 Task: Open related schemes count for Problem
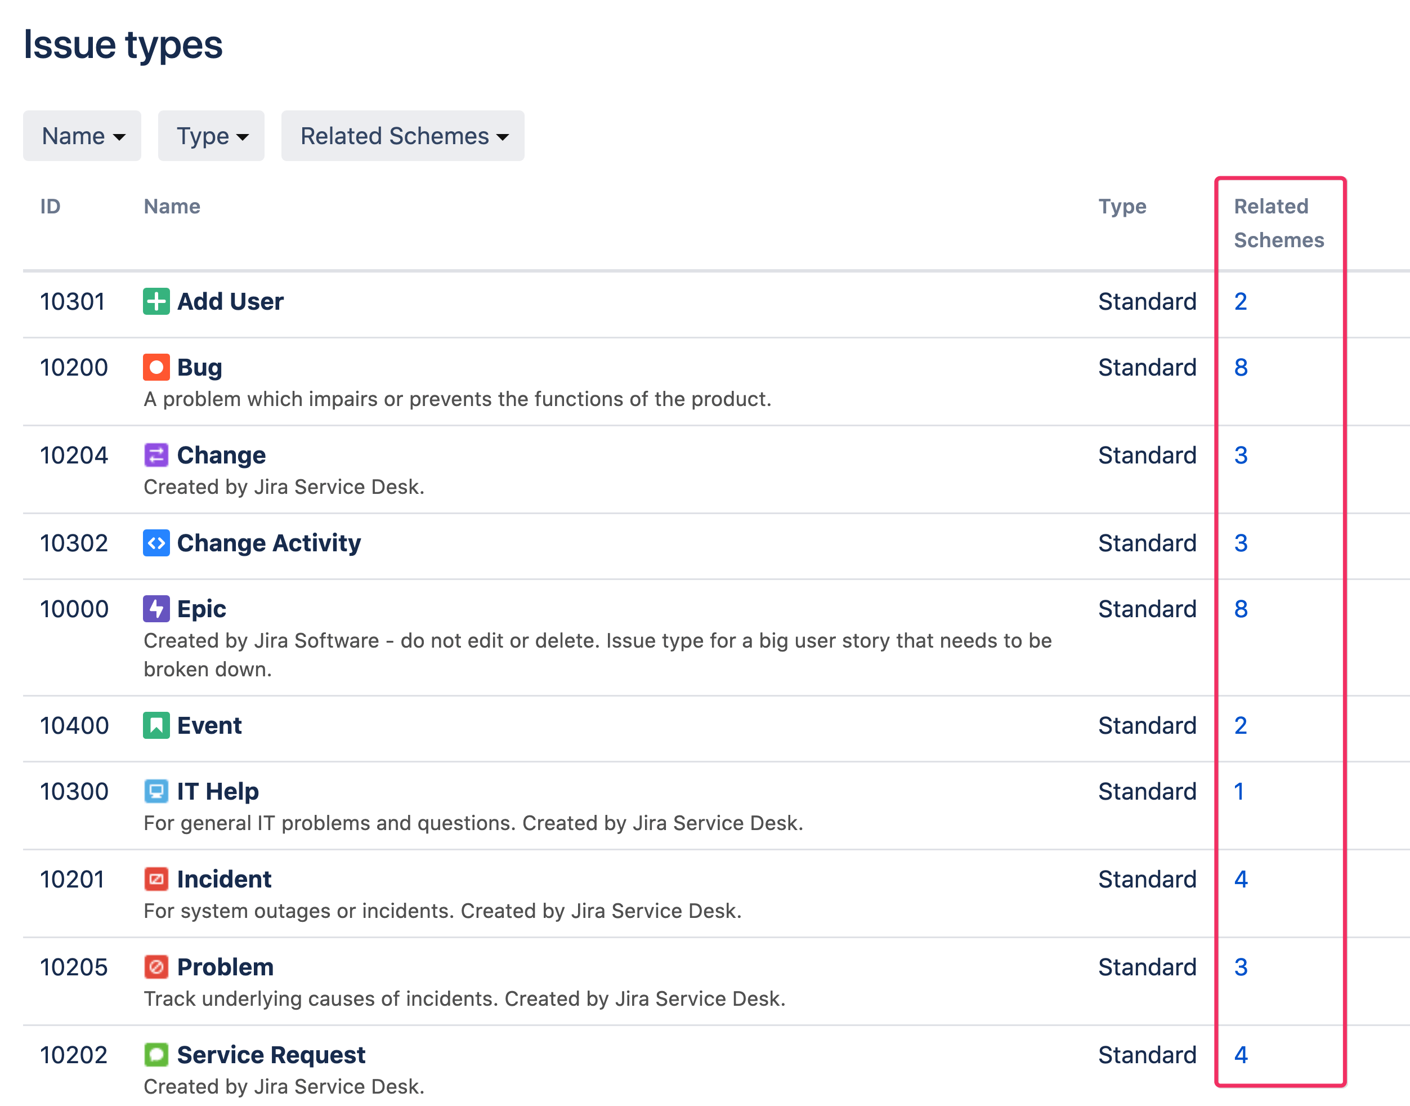click(1241, 968)
